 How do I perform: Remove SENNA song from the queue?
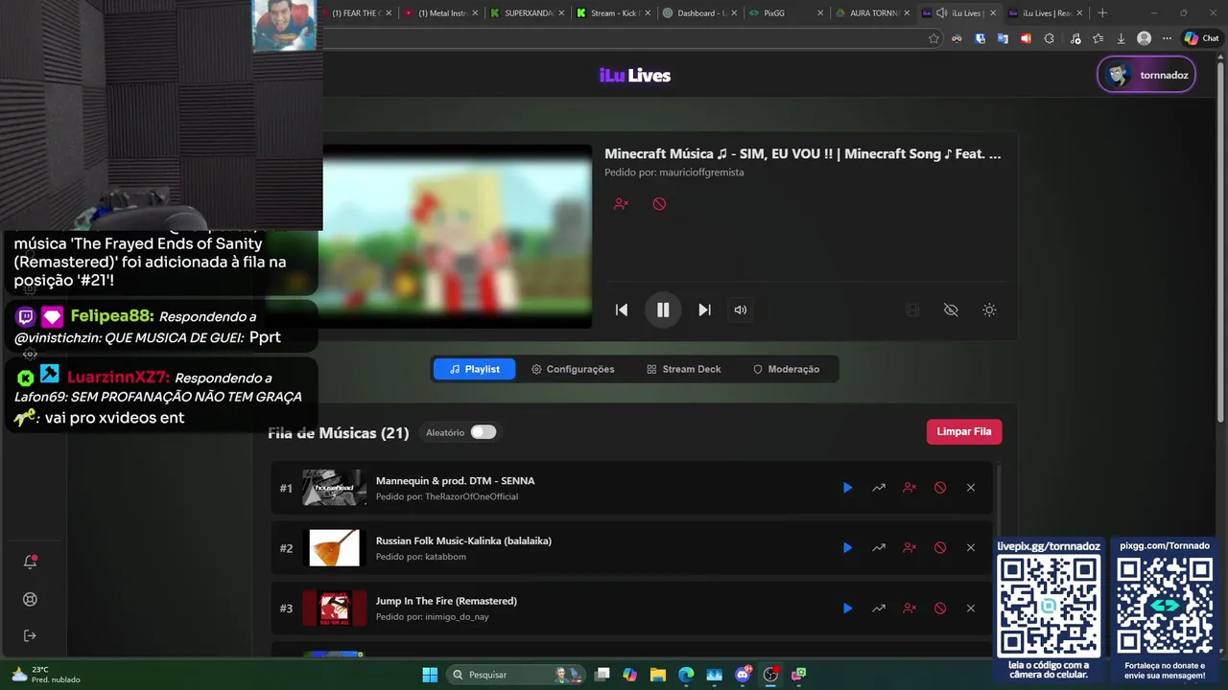(x=971, y=488)
